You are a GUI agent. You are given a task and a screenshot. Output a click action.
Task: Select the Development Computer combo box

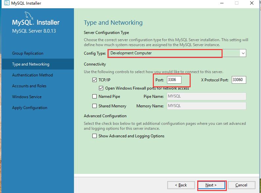178,53
